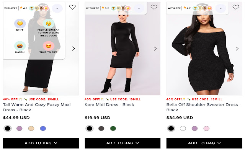Collapse the Withizze panel on first dress
The image size is (245, 153).
pos(57,8)
